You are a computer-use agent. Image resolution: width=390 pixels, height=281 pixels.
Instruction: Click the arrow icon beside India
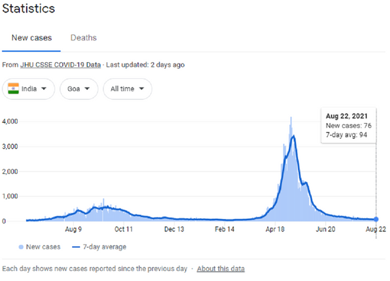[44, 89]
